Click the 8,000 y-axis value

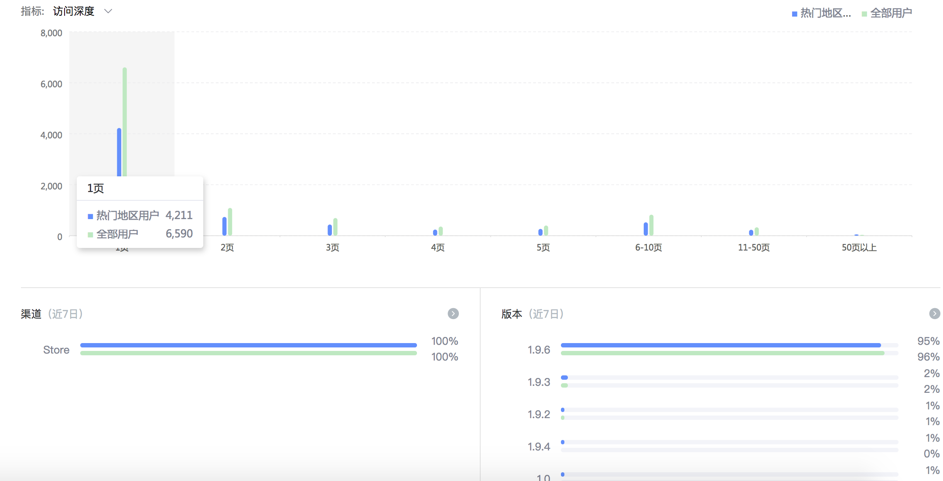pos(51,33)
